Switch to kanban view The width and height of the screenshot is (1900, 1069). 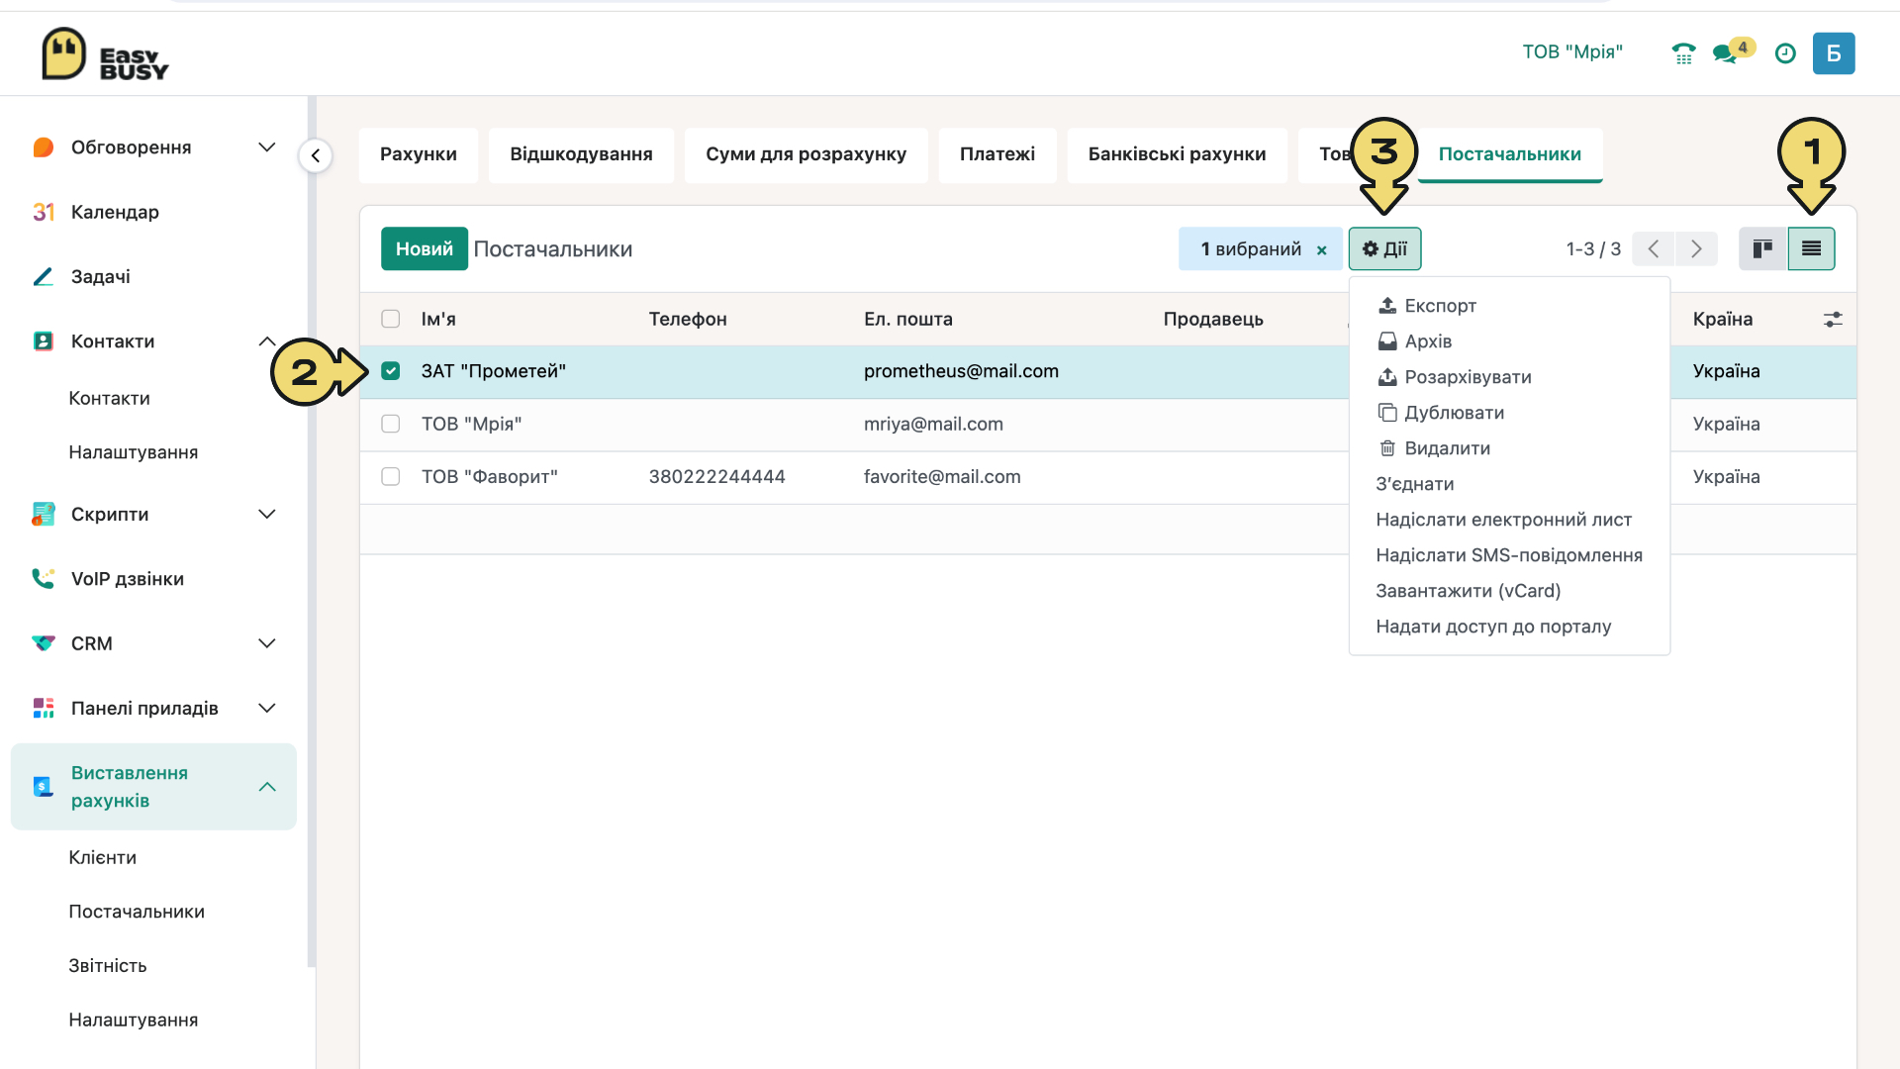tap(1762, 248)
